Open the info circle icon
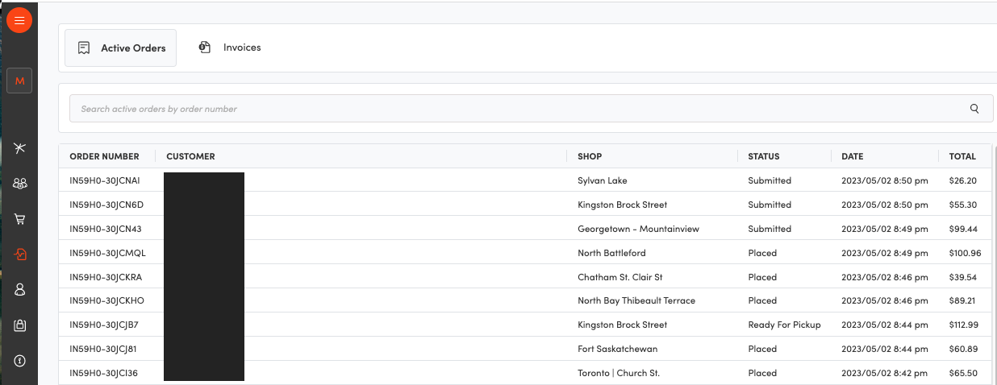997x385 pixels. pyautogui.click(x=20, y=361)
